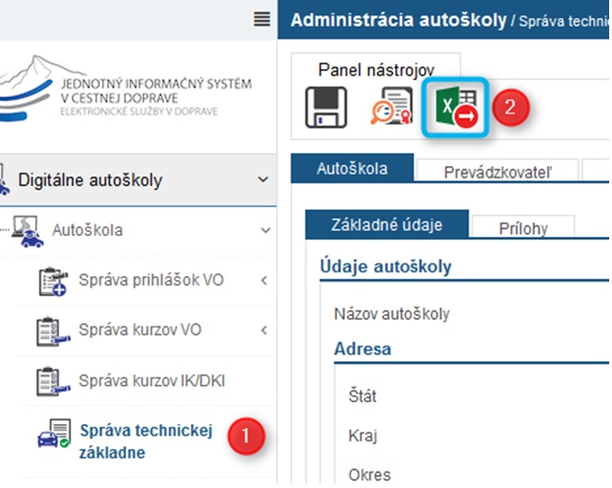612x488 pixels.
Task: Switch to the Prevádzkovateľ tab
Action: click(x=497, y=172)
